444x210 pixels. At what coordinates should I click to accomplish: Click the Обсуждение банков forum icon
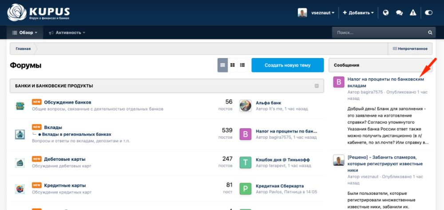[x=20, y=105]
